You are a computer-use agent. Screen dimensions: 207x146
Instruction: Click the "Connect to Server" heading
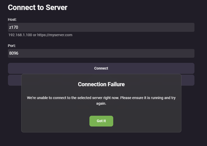pos(37,7)
